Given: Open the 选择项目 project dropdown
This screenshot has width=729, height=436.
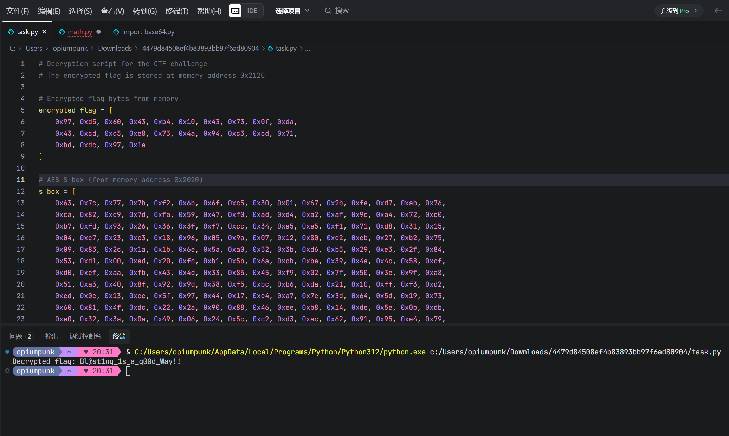Looking at the screenshot, I should pos(292,11).
